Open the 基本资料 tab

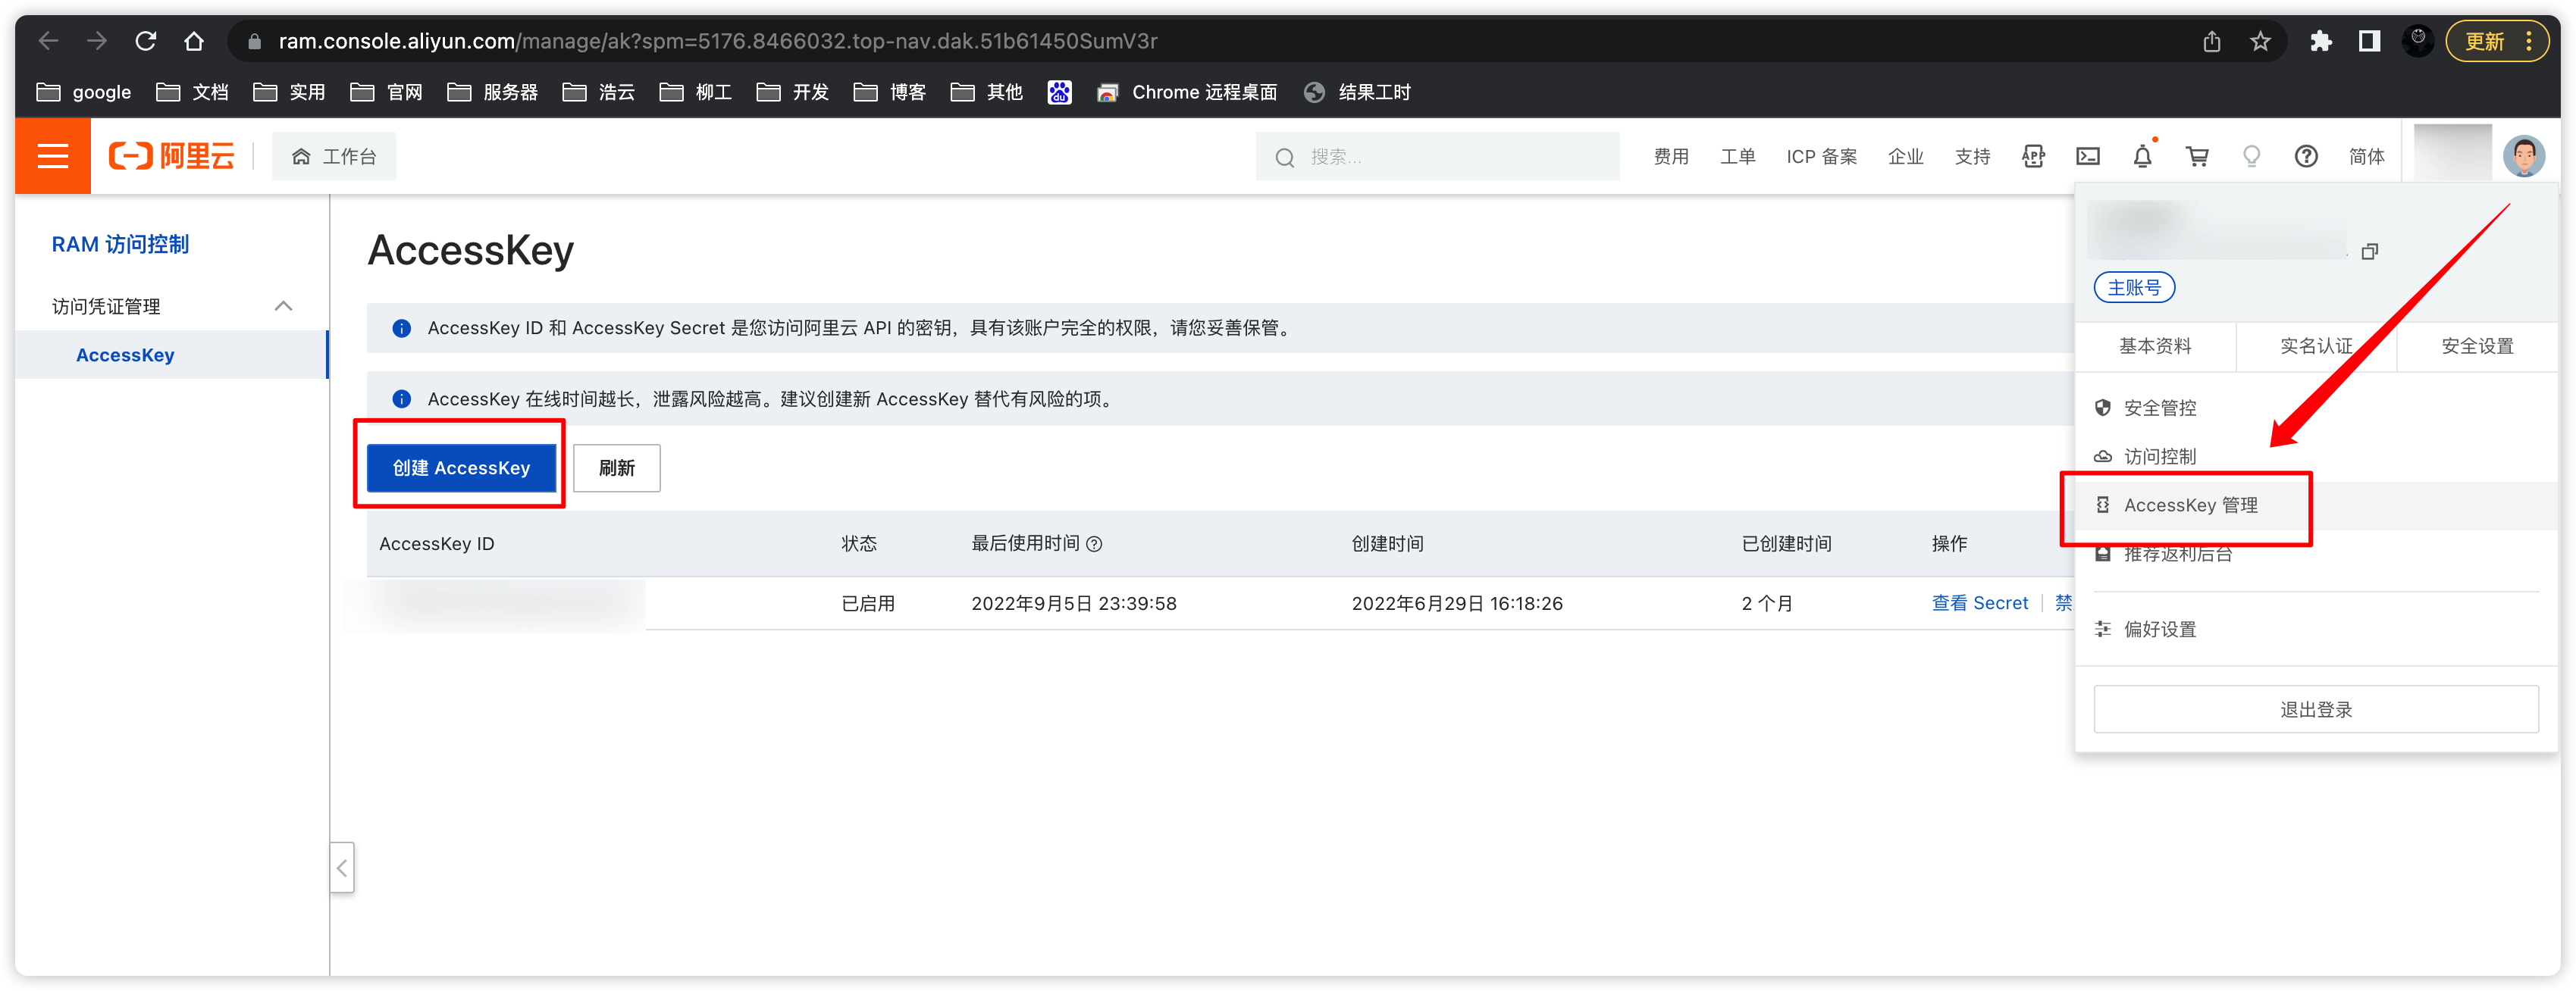(x=2155, y=345)
